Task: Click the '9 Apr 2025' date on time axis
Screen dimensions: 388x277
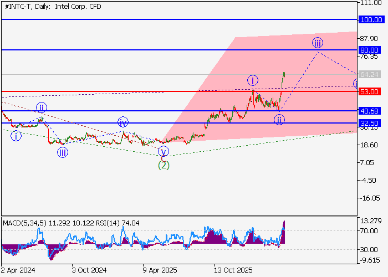Action: coord(160,270)
